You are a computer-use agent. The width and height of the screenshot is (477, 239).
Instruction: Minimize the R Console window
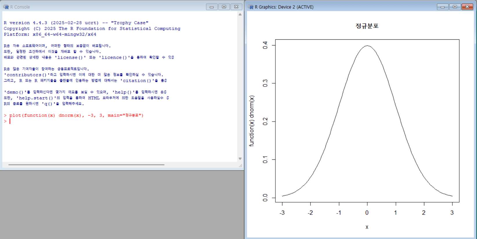click(x=212, y=7)
